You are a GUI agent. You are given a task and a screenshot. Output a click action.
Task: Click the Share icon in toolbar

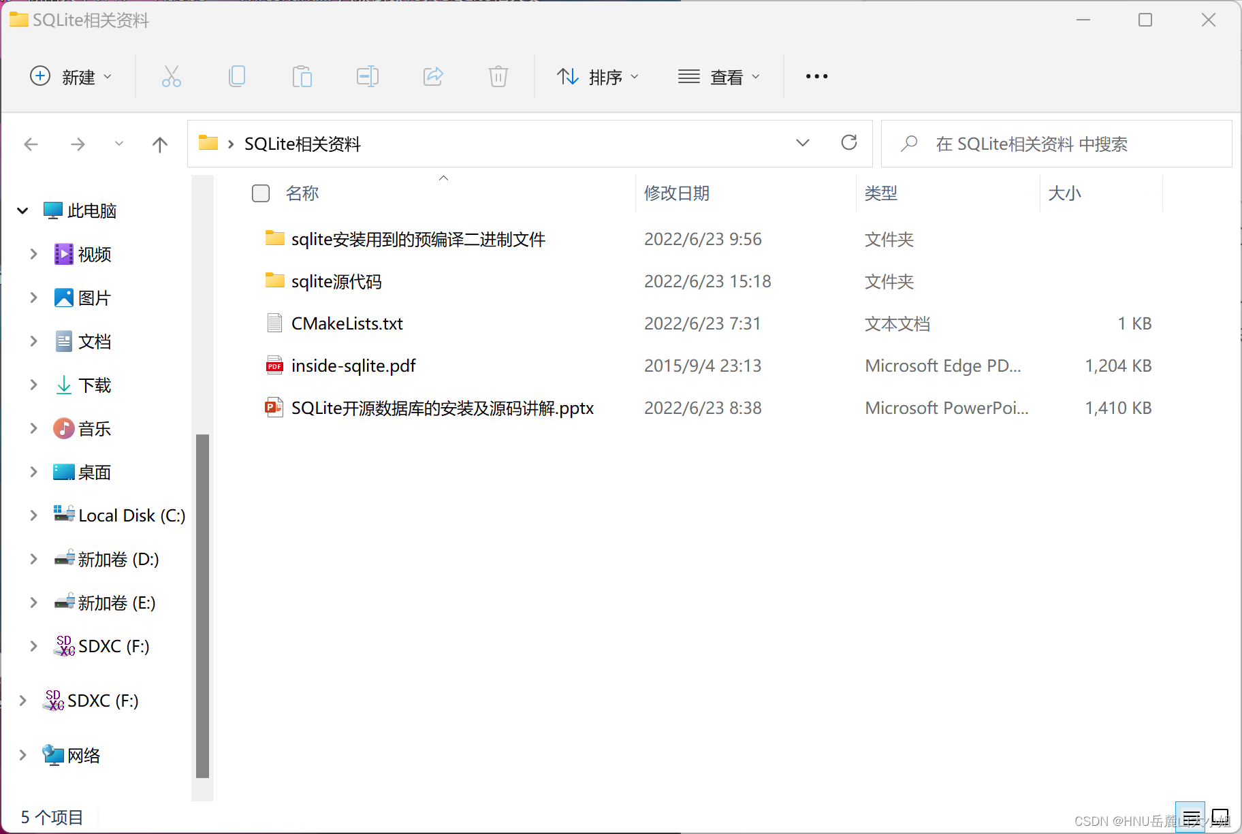tap(433, 76)
